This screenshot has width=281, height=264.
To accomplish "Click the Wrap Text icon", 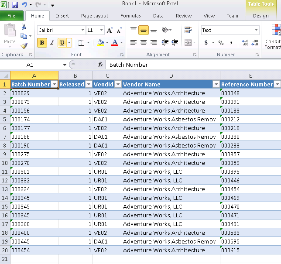I will tap(188, 30).
